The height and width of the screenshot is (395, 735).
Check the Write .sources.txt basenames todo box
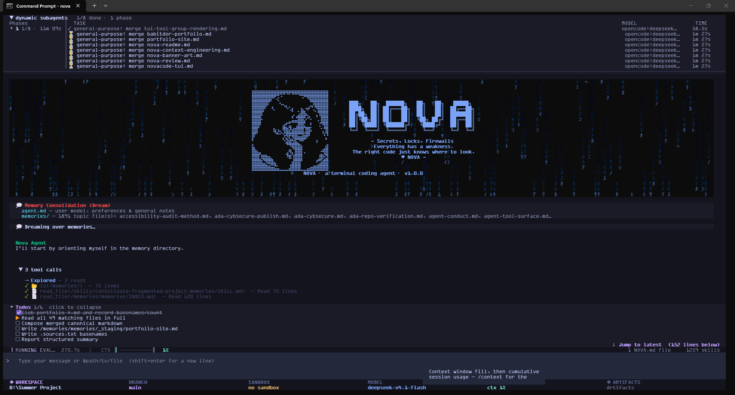tap(18, 334)
